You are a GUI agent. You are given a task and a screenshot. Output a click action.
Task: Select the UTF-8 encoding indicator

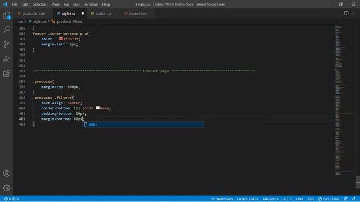point(287,199)
